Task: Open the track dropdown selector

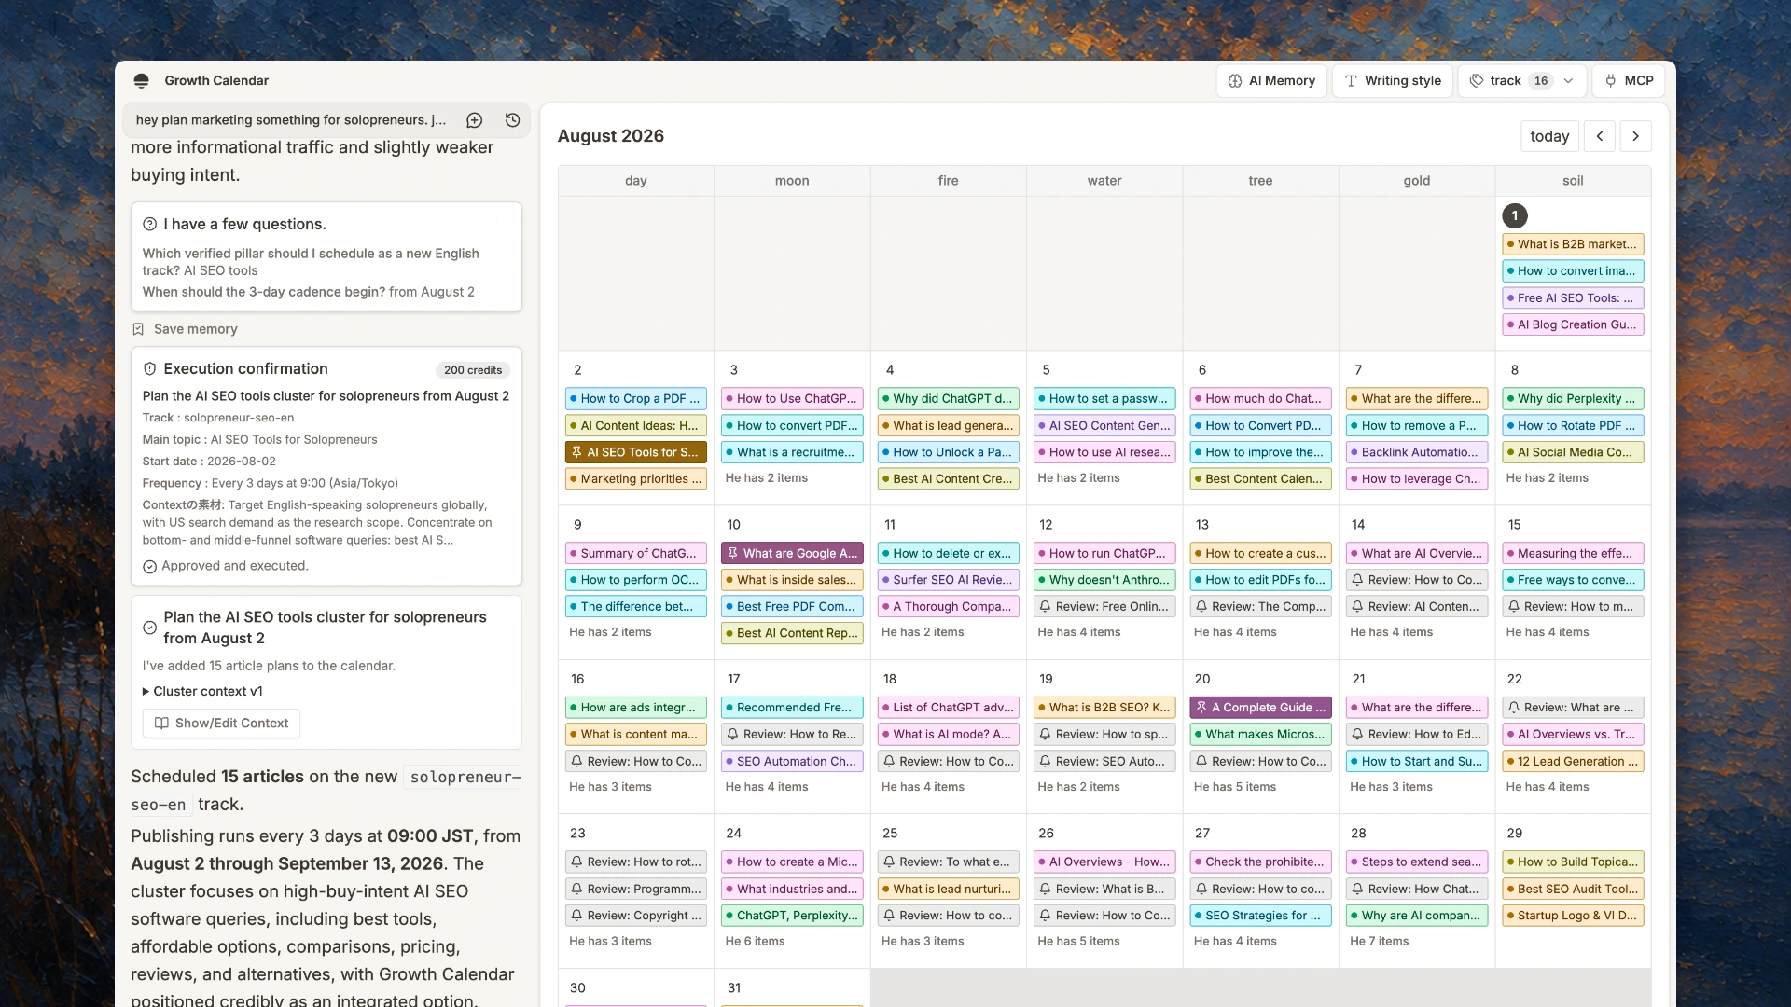Action: click(1522, 81)
